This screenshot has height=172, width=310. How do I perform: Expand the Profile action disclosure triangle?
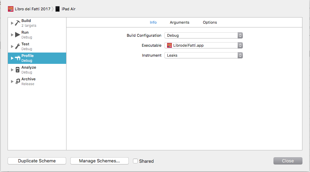click(x=12, y=58)
